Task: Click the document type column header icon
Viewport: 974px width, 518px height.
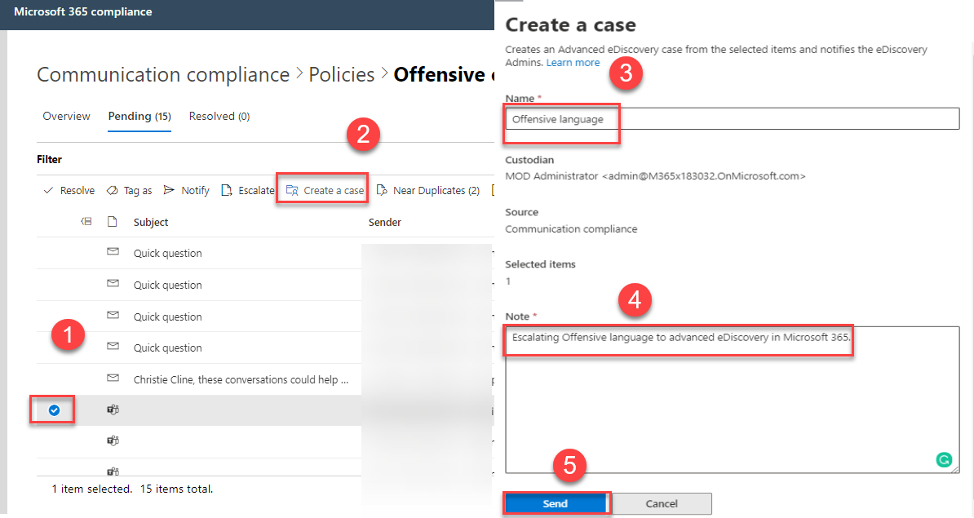Action: click(x=113, y=222)
